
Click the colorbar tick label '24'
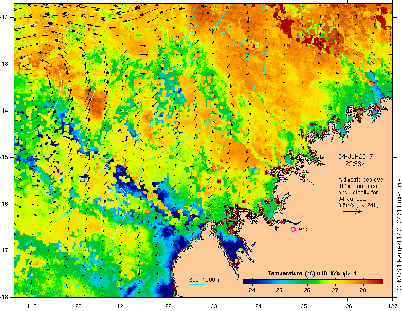(252, 290)
